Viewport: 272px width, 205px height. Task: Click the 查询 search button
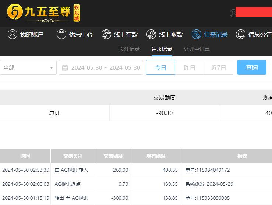252,67
